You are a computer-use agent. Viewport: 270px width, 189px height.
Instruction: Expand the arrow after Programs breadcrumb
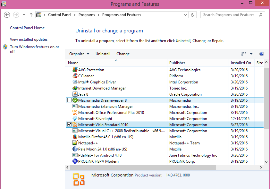tap(99, 15)
